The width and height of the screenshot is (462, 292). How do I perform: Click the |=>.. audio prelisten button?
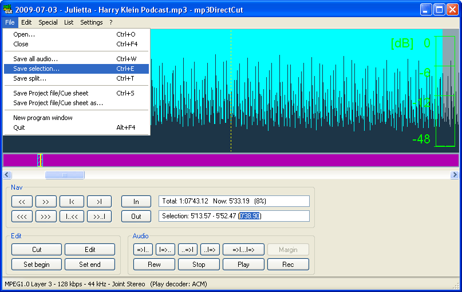point(165,250)
